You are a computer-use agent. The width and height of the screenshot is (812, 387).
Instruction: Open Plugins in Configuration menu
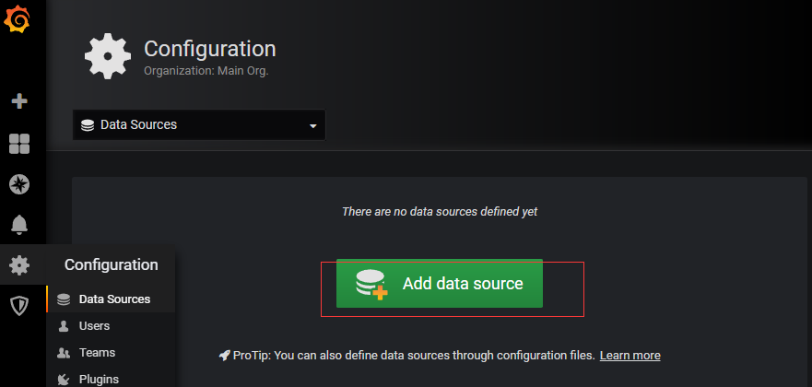point(99,378)
